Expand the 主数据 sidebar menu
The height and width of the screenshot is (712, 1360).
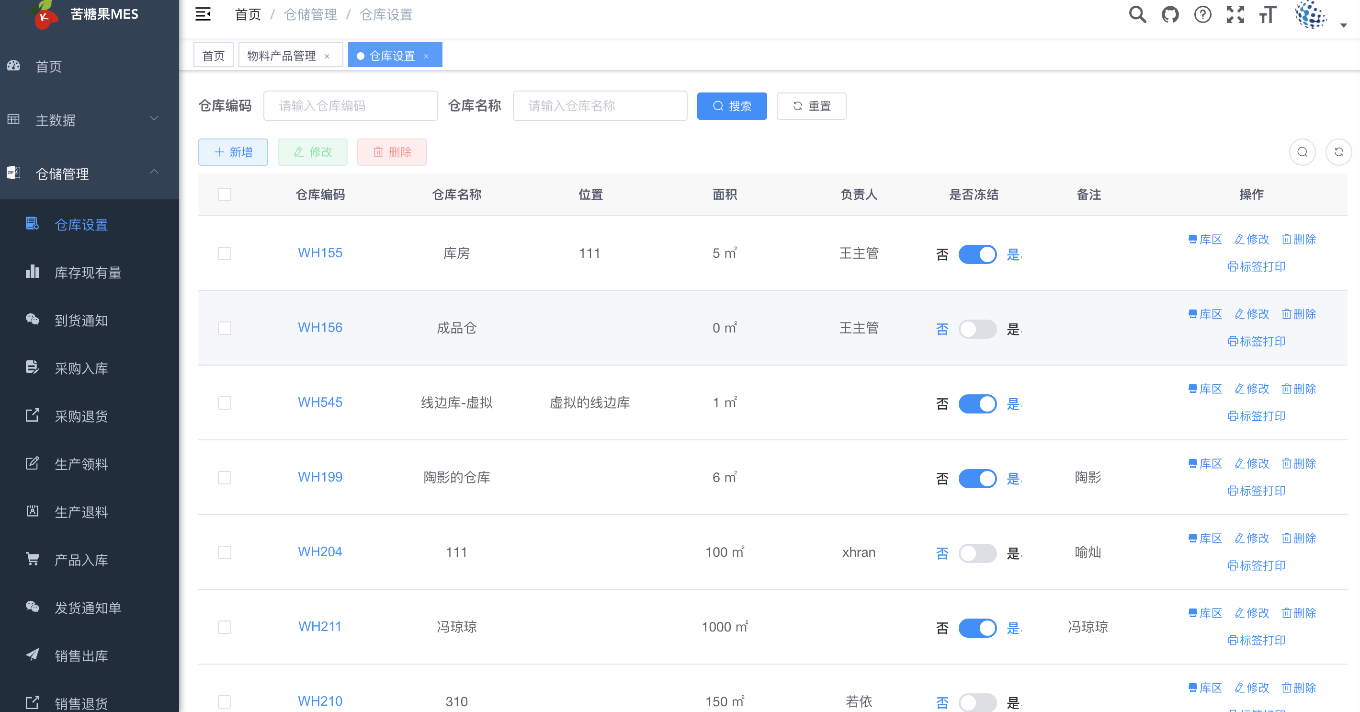[x=90, y=120]
